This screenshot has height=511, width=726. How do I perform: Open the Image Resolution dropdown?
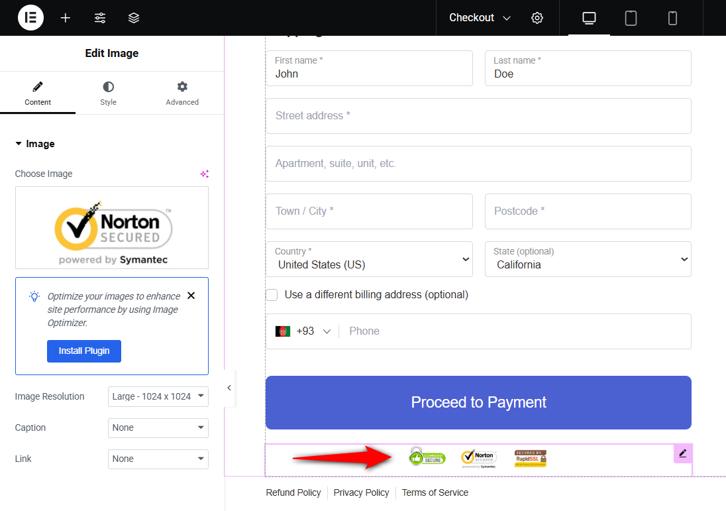[x=158, y=396]
